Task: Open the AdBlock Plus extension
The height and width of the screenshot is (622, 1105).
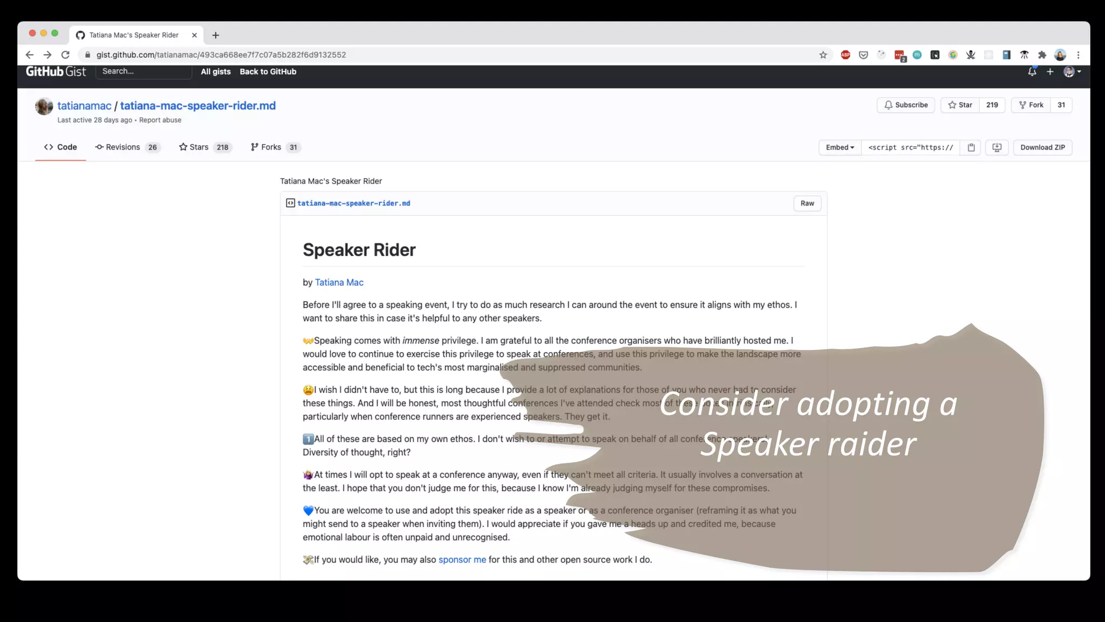Action: click(845, 55)
